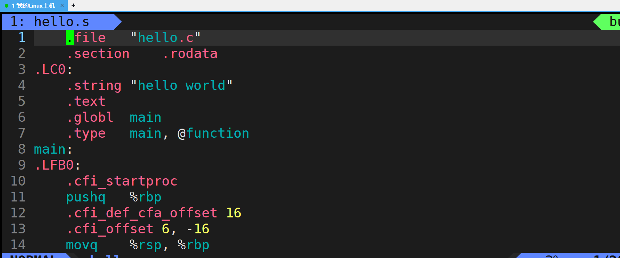620x258 pixels.
Task: Click line number 2 in the gutter
Action: click(x=22, y=54)
